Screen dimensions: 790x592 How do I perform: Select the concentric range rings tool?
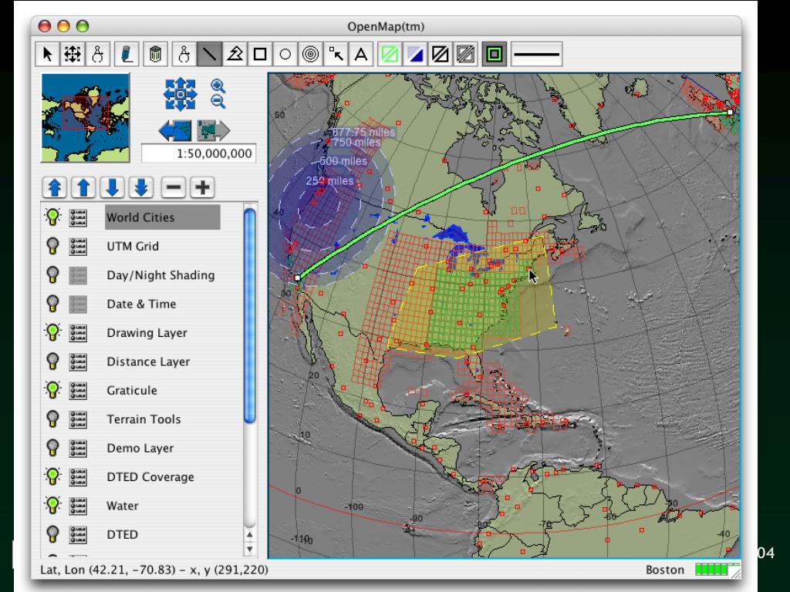310,54
